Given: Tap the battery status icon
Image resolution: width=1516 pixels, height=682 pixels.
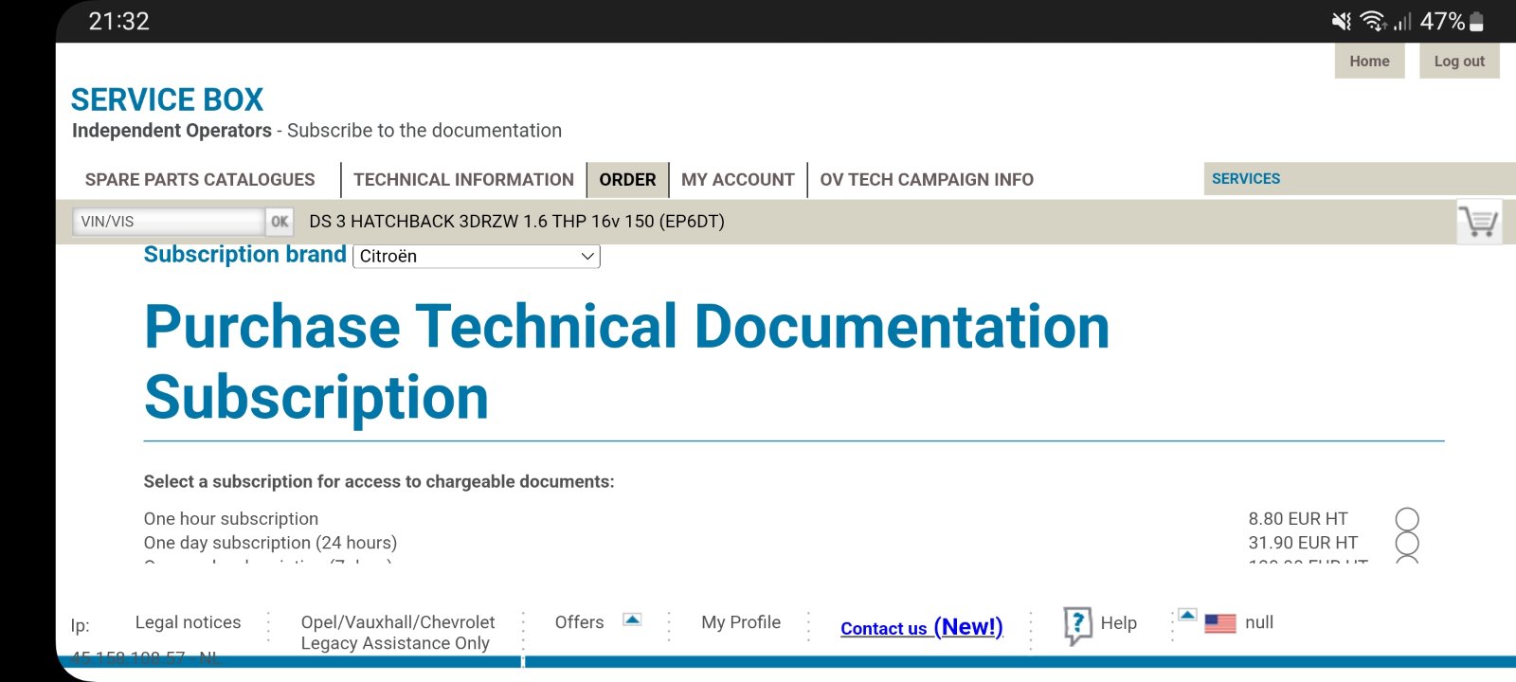Looking at the screenshot, I should [x=1476, y=21].
